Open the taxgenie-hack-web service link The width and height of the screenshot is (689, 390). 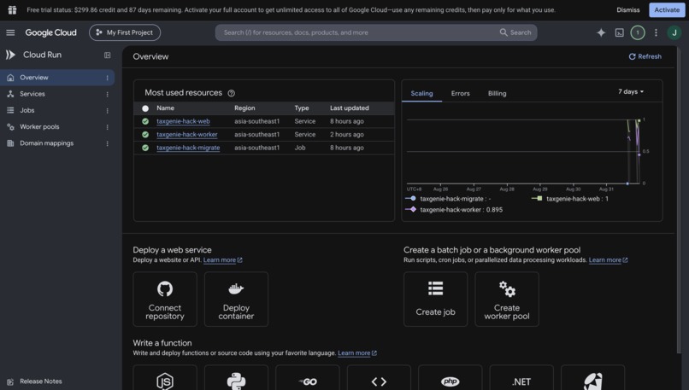183,121
